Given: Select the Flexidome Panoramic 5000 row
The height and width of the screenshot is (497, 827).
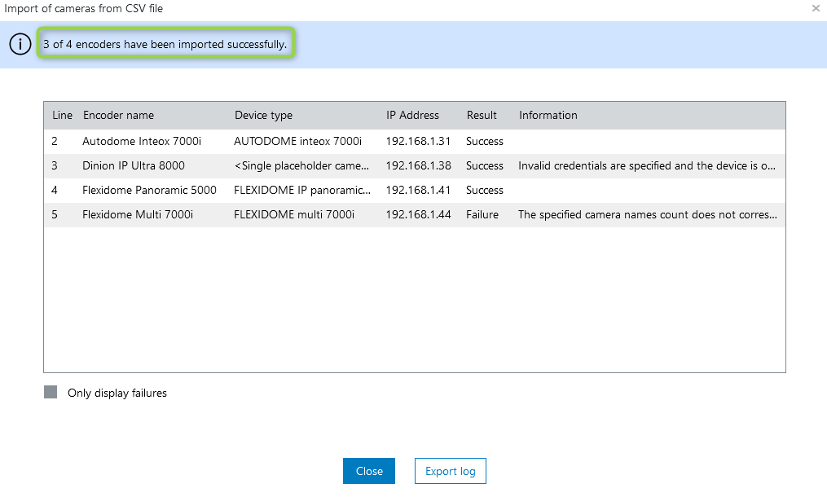Looking at the screenshot, I should (149, 190).
